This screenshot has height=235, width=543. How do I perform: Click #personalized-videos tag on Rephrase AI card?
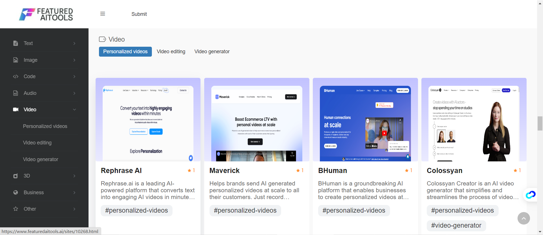(137, 211)
